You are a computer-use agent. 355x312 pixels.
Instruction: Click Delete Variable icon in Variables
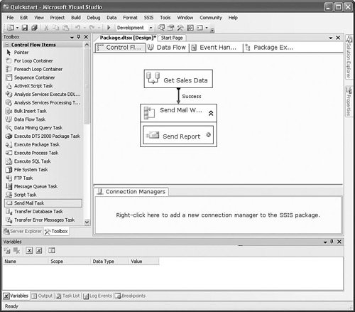(16, 250)
